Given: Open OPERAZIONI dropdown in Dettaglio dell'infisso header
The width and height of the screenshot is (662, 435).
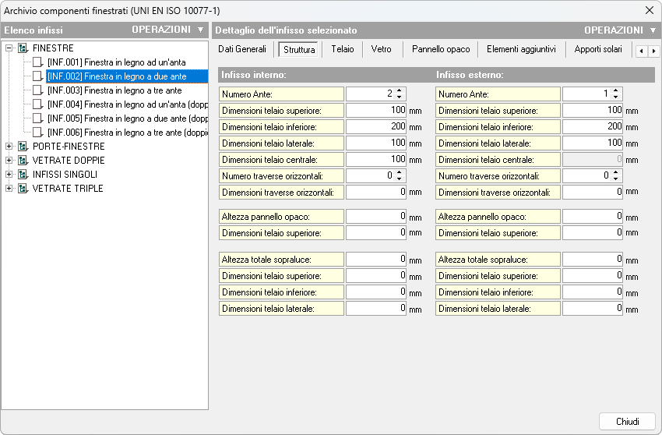Looking at the screenshot, I should (x=653, y=30).
